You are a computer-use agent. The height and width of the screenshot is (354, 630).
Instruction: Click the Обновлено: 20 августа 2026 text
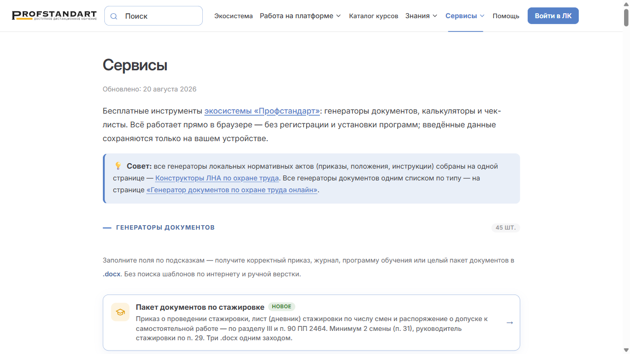coord(150,89)
